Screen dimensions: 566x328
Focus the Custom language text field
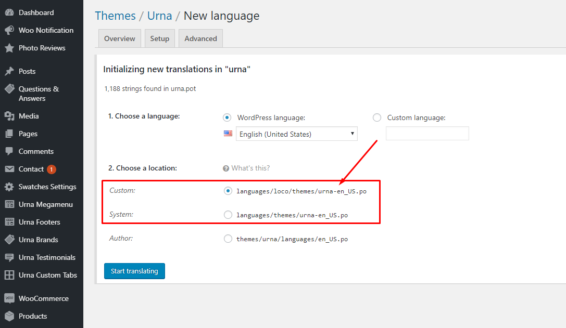[427, 134]
